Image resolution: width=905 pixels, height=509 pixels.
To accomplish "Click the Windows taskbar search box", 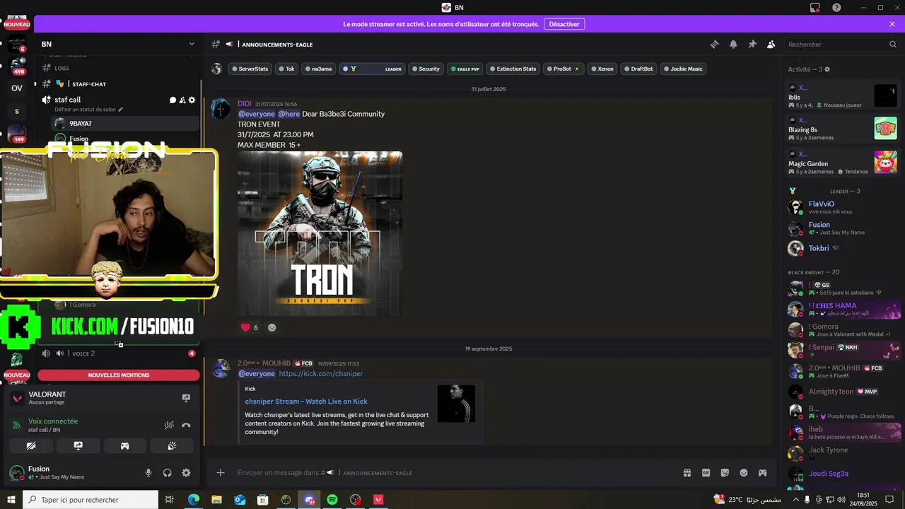I will tap(91, 500).
